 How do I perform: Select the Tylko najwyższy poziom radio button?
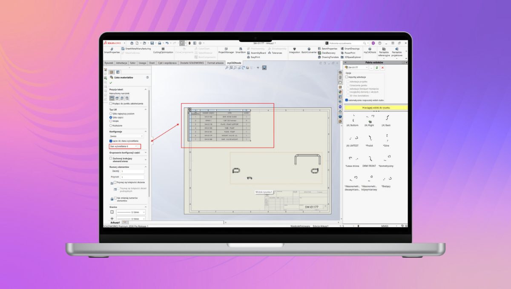click(111, 114)
